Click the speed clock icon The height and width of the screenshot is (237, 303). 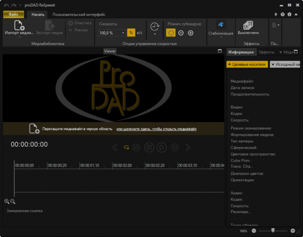point(154,27)
